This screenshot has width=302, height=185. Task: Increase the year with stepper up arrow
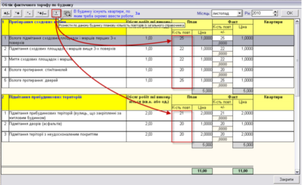click(276, 12)
